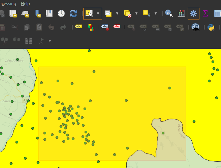Show Spatial Bookmarks panel
221x168 pixels.
point(49,13)
